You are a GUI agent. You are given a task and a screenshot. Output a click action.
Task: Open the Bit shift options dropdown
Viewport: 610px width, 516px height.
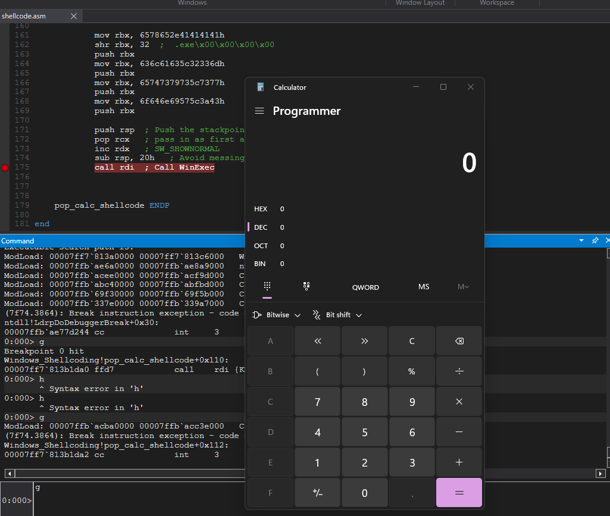click(x=337, y=315)
